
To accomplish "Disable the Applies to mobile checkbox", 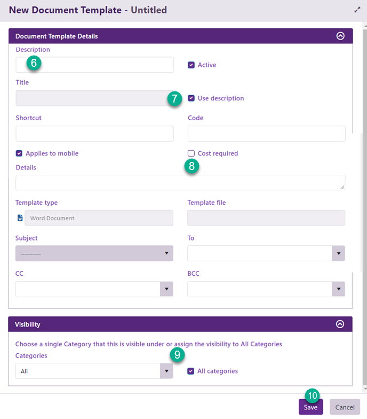I will 19,153.
